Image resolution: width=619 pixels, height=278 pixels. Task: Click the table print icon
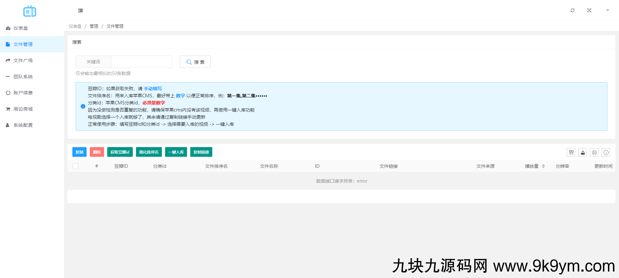594,152
